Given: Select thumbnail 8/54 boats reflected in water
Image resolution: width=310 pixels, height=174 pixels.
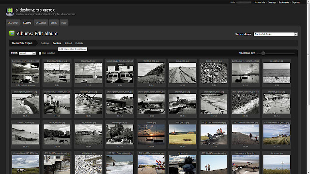Looking at the screenshot, I should coord(245,73).
